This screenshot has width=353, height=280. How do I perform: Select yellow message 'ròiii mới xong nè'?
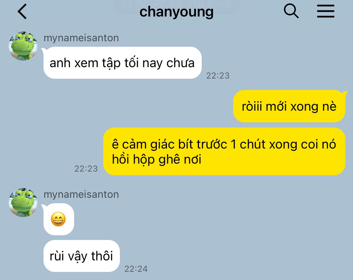289,106
